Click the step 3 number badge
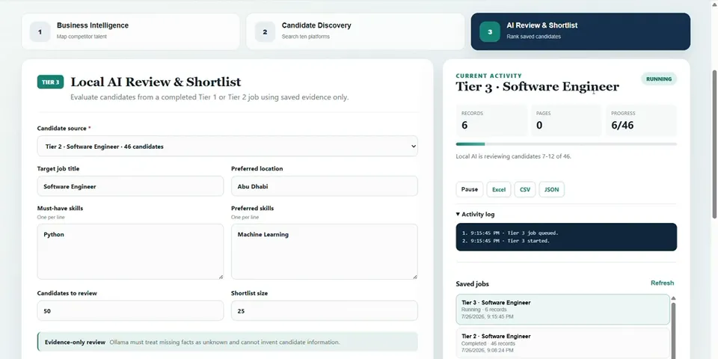 490,32
